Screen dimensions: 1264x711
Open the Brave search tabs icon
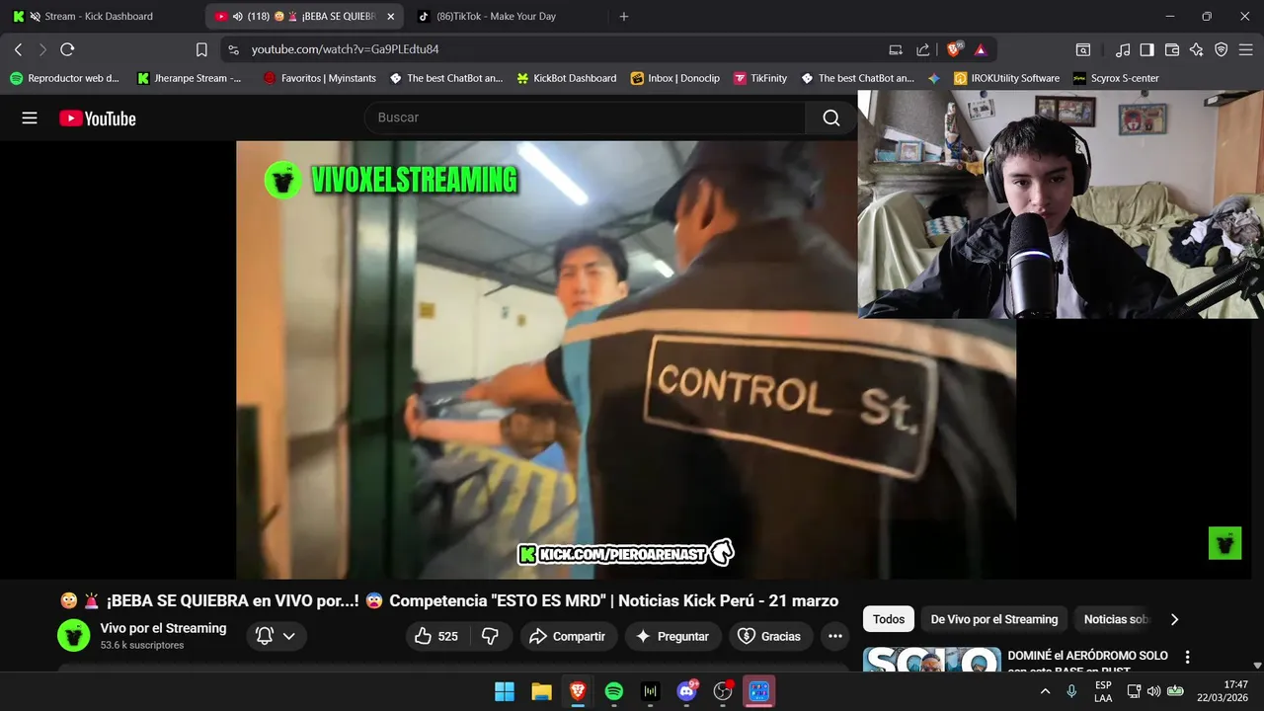click(x=1083, y=49)
